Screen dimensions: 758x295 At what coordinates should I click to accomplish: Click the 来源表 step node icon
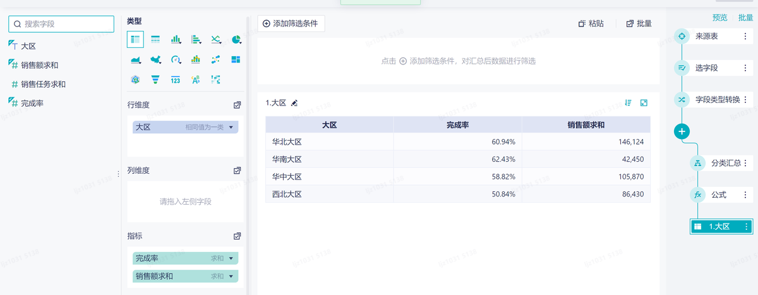point(682,37)
